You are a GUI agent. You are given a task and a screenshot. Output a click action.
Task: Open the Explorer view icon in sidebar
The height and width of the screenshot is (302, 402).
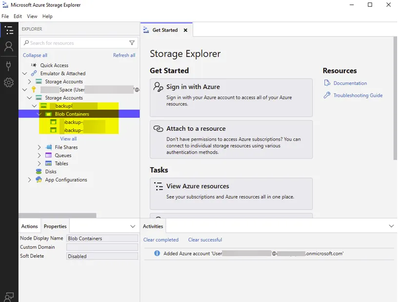(x=9, y=31)
